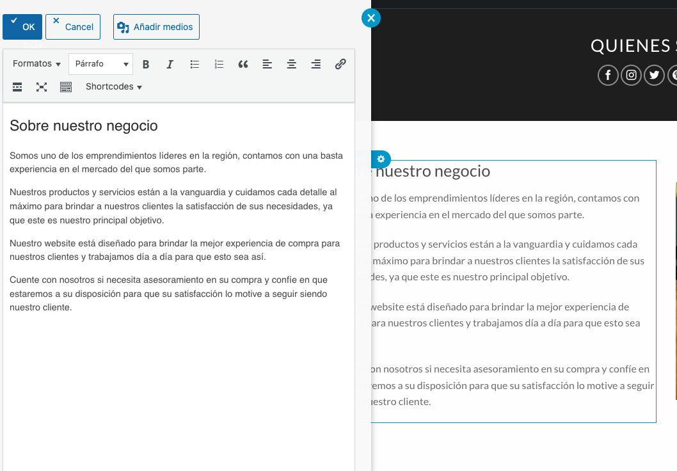Click OK to save changes
Screen dimensions: 677x471
[x=22, y=27]
